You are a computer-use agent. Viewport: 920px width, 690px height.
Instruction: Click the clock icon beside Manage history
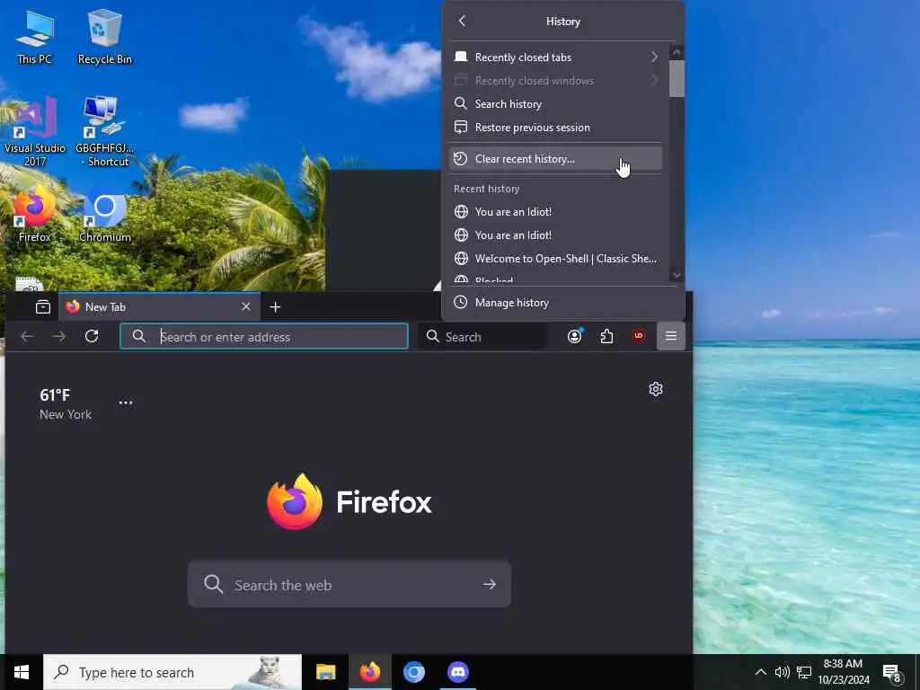[461, 303]
